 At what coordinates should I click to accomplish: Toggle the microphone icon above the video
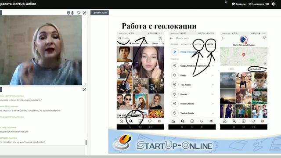72,13
